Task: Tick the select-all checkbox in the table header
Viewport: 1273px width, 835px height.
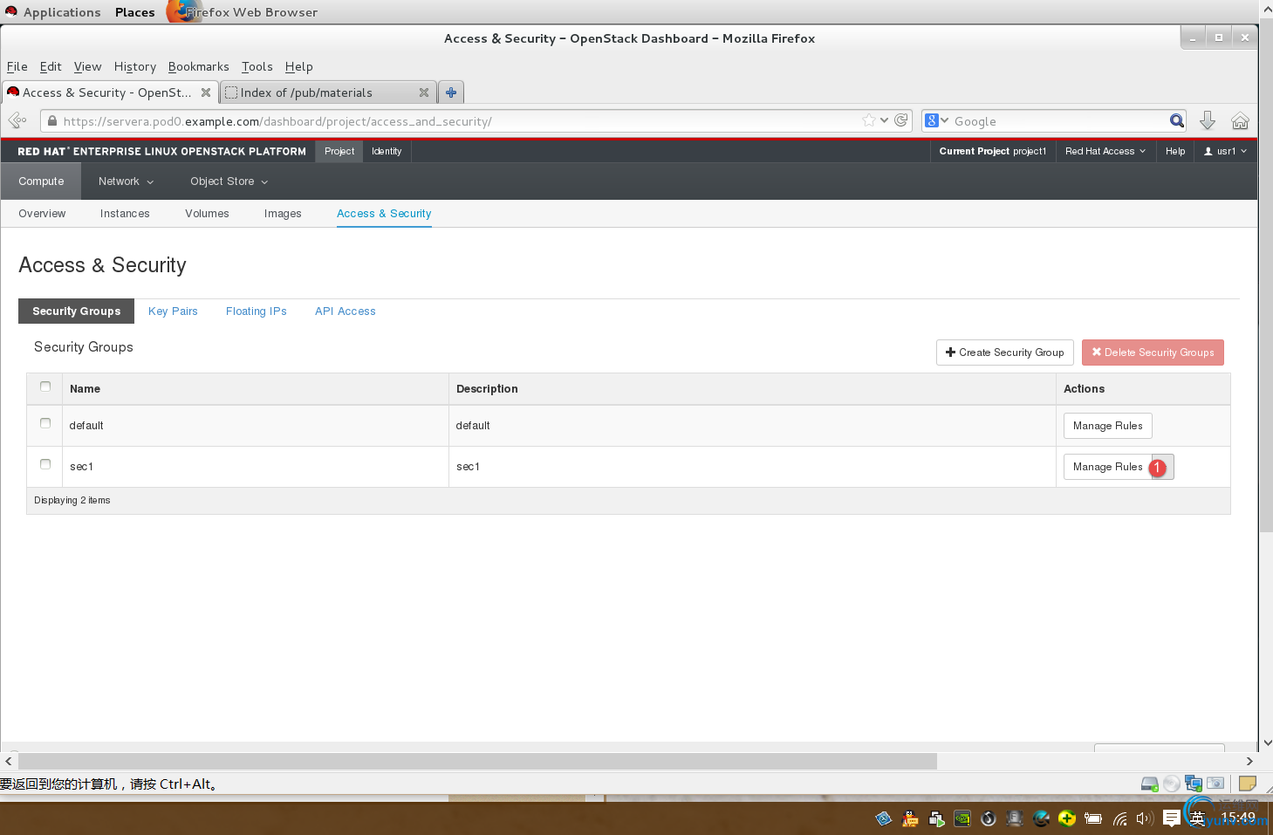Action: (45, 387)
